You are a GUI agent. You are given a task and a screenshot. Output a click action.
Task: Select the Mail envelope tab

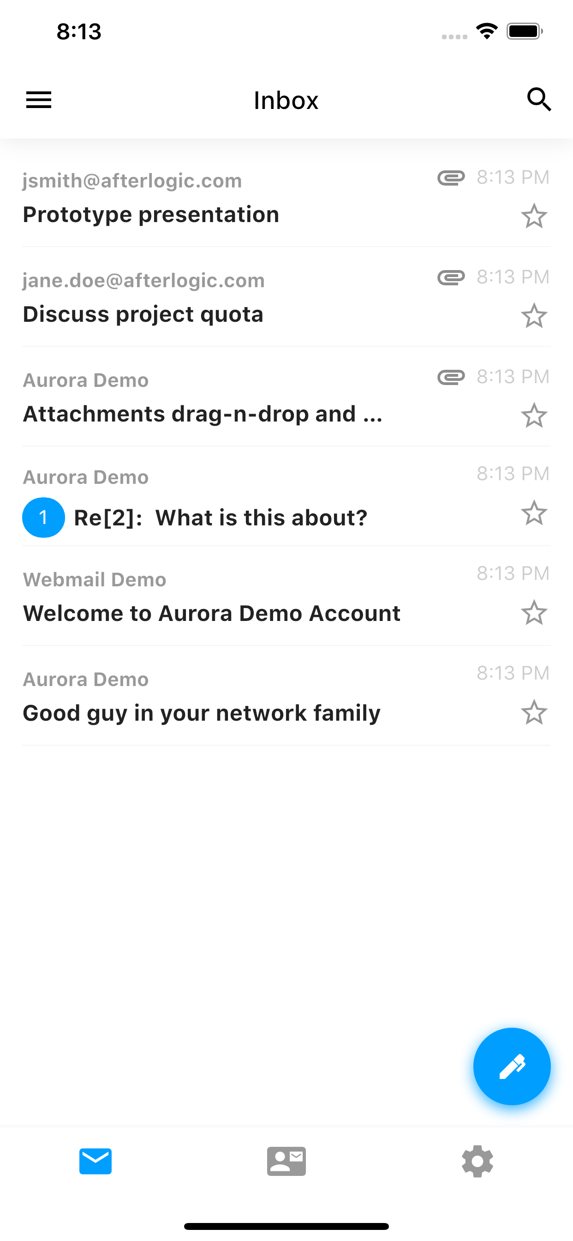tap(95, 1161)
